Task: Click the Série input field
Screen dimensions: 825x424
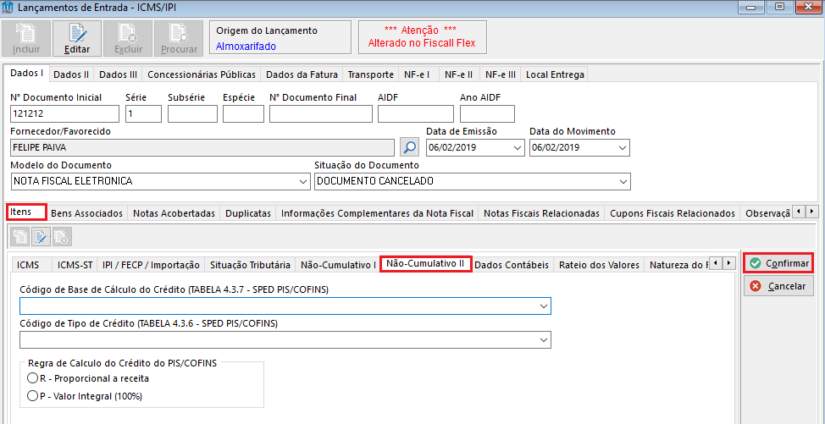Action: (144, 113)
